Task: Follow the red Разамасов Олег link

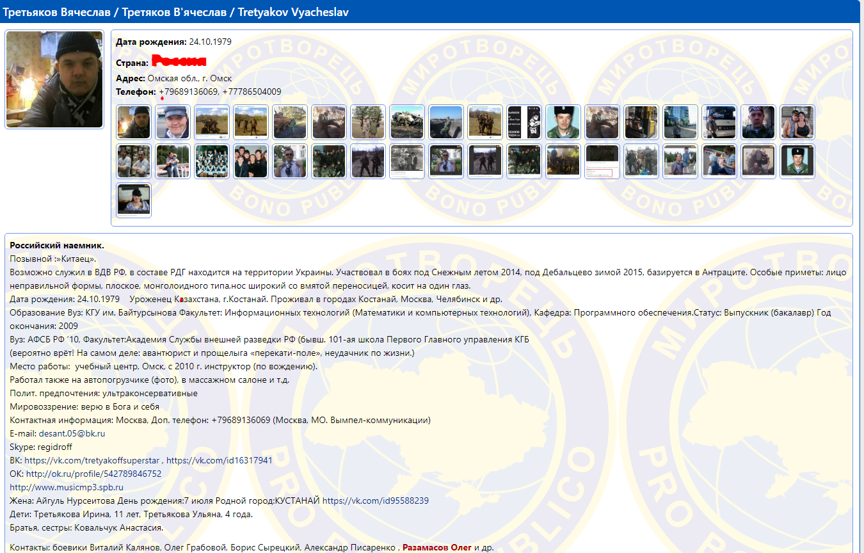Action: point(437,548)
